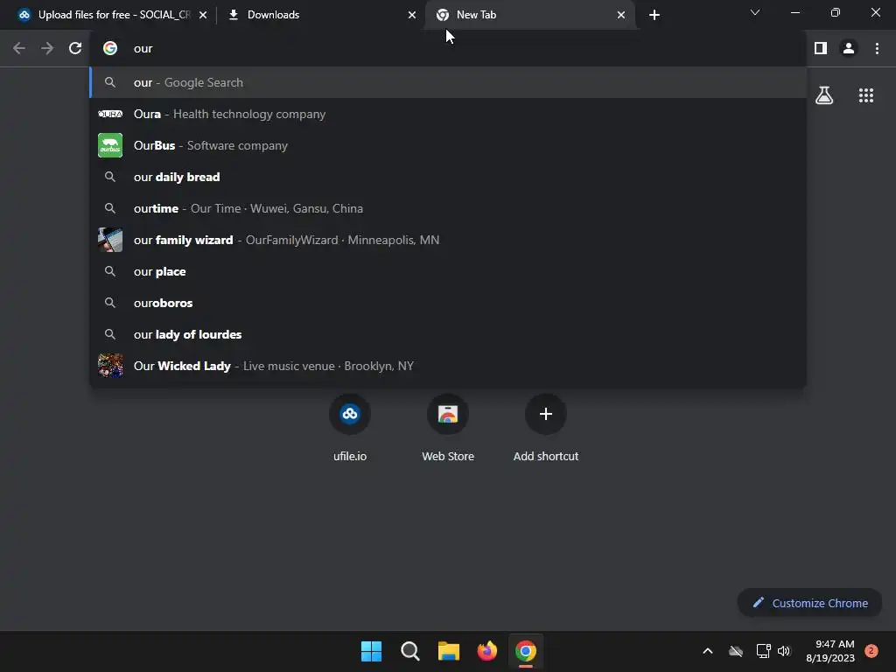Select the 'our place' suggestion
Viewport: 896px width, 672px height.
pyautogui.click(x=448, y=271)
